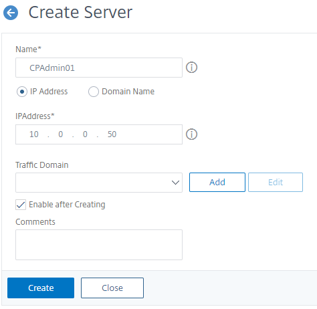Go back using the blue arrow icon
317x309 pixels.
[11, 13]
